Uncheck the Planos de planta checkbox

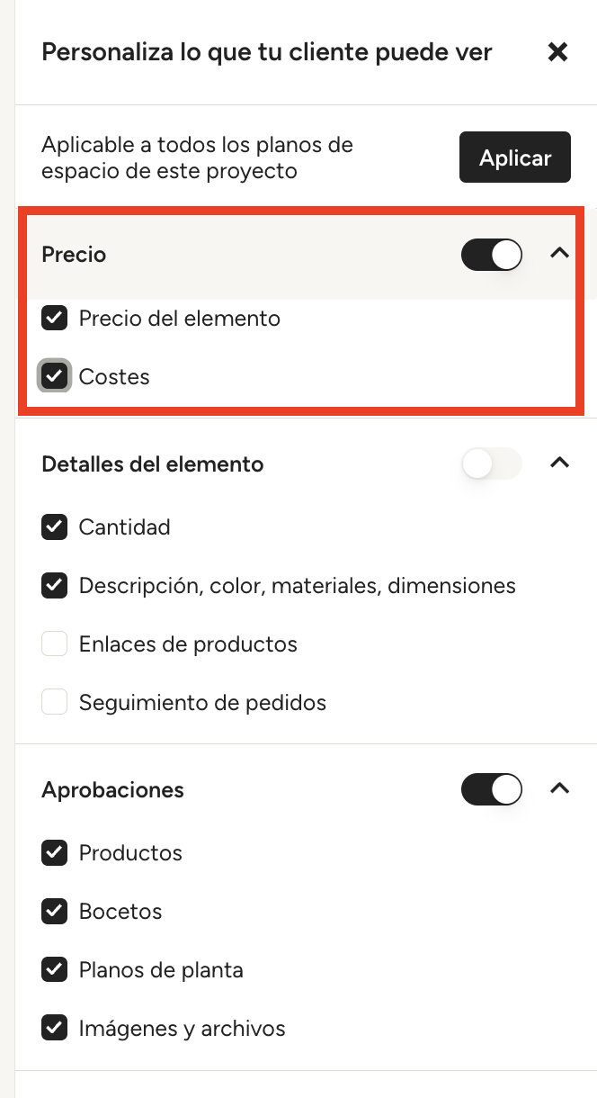[55, 969]
